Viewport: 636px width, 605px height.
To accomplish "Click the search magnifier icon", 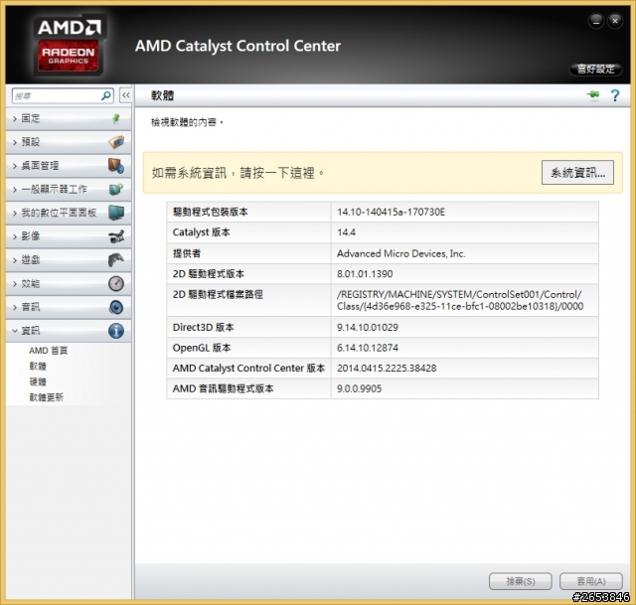I will point(106,95).
